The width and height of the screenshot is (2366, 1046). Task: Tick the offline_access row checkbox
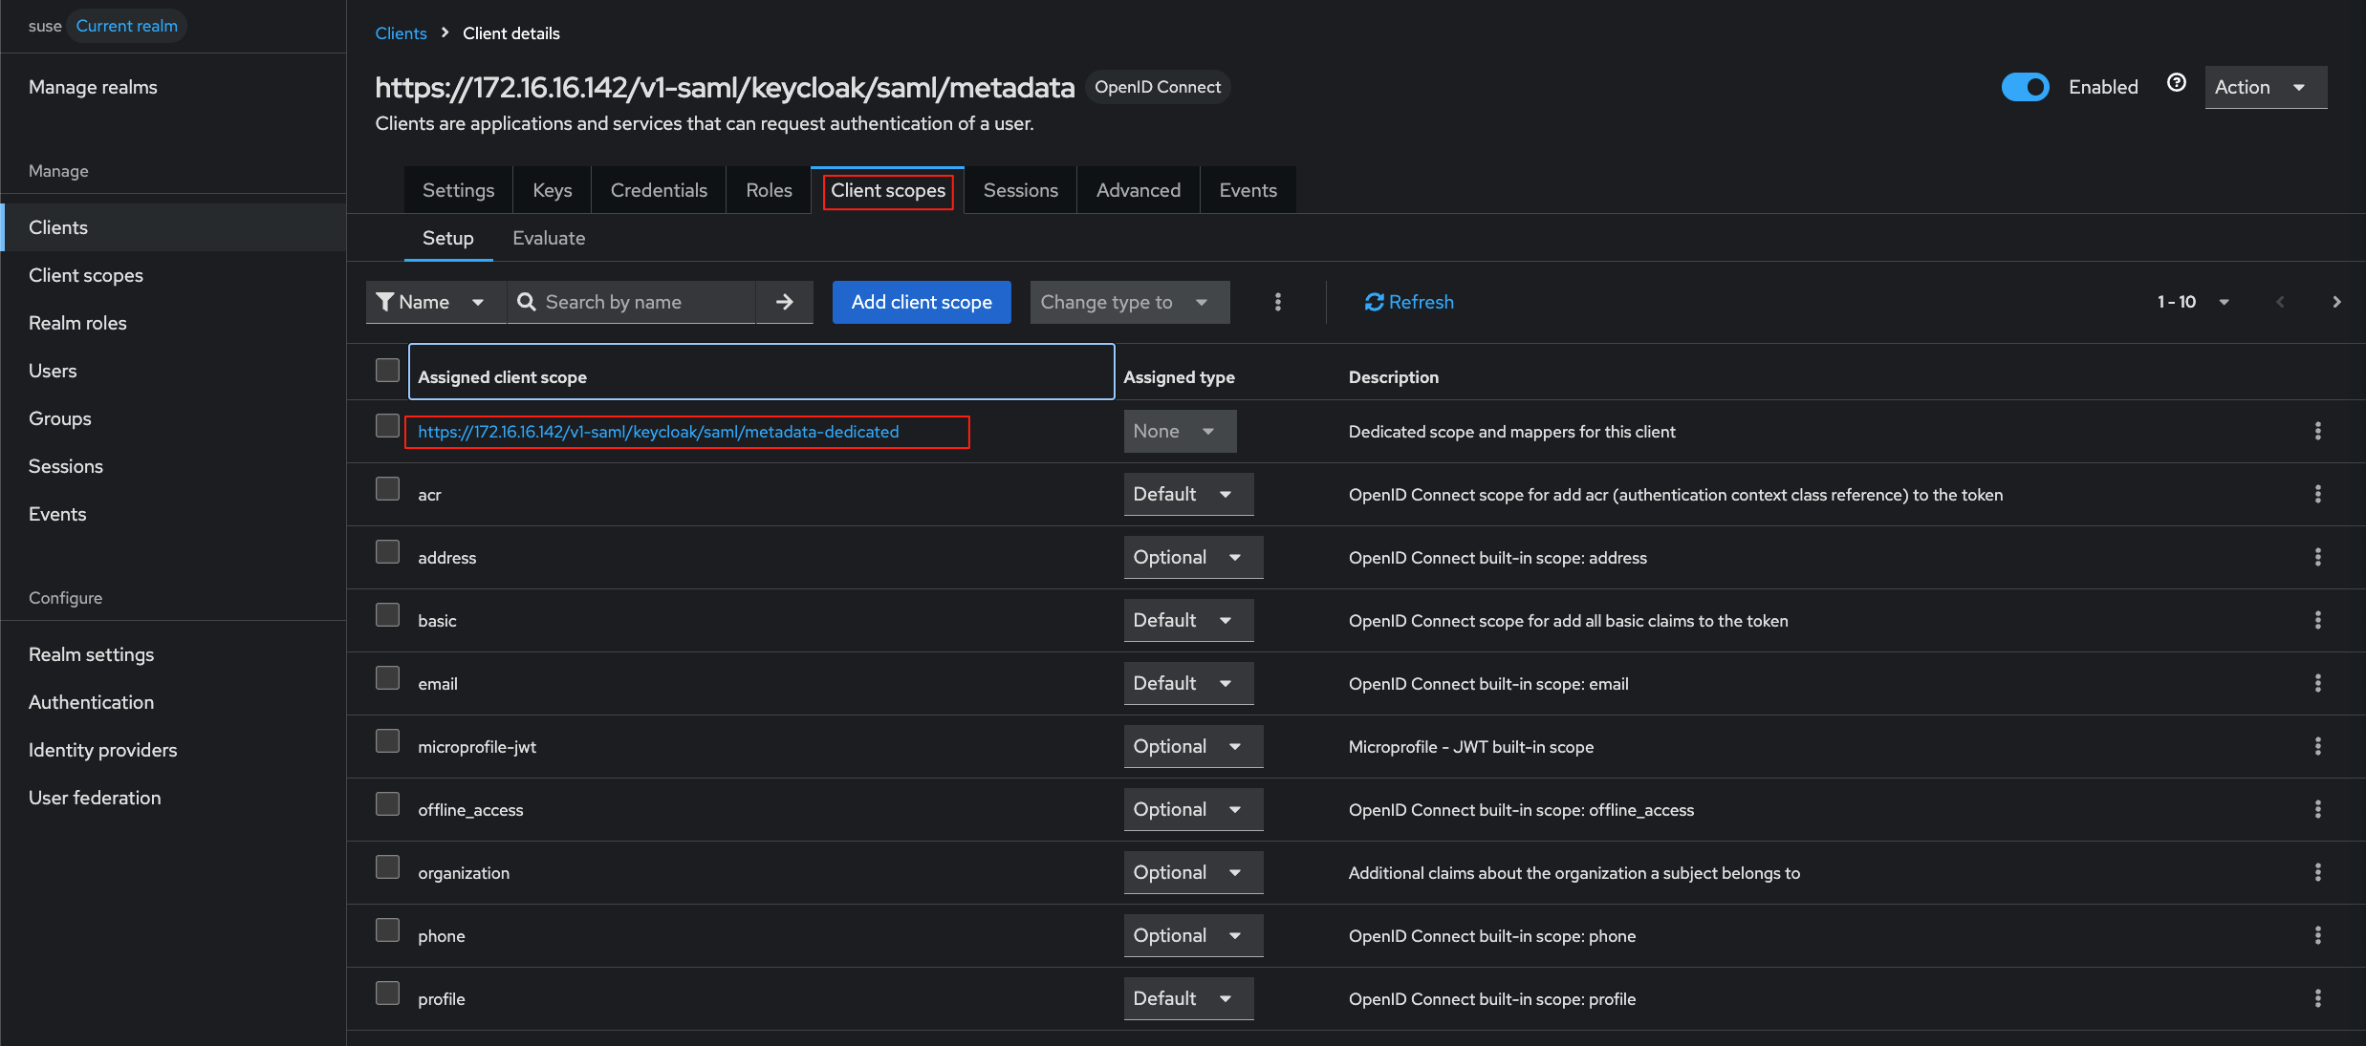pos(387,804)
